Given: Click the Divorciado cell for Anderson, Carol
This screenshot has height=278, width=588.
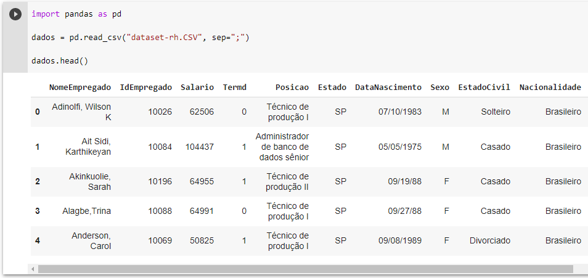Looking at the screenshot, I should [490, 240].
